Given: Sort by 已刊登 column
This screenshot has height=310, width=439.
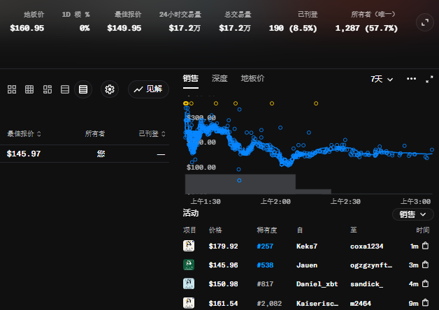Looking at the screenshot, I should coord(152,134).
